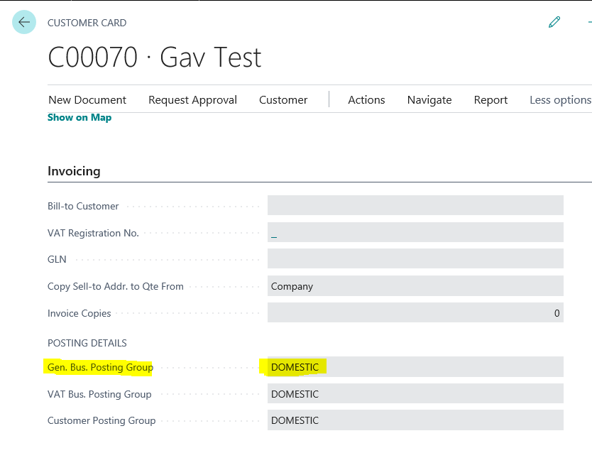Select the Customer Posting Group field

click(x=415, y=420)
